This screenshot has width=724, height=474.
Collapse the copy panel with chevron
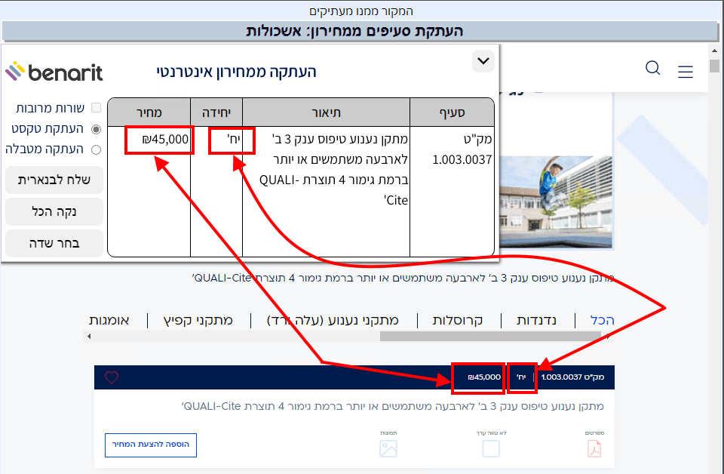pos(483,61)
